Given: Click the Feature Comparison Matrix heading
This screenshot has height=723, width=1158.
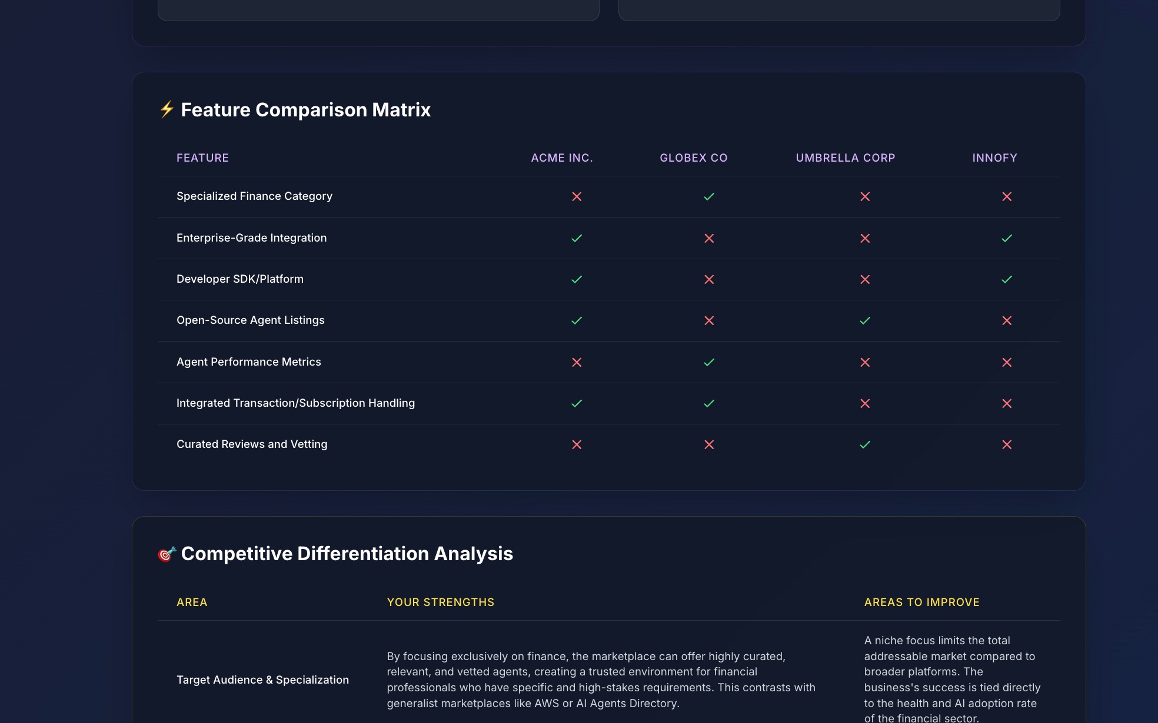Looking at the screenshot, I should pyautogui.click(x=305, y=110).
